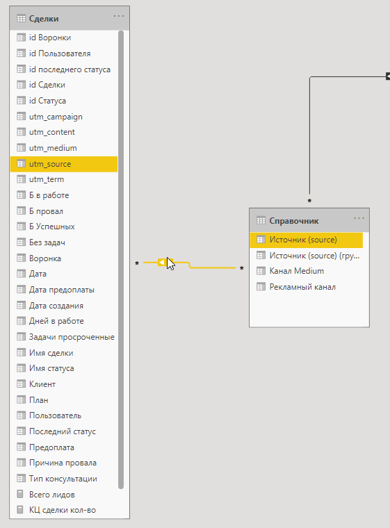Click the column icon next to utm_term

tap(21, 179)
